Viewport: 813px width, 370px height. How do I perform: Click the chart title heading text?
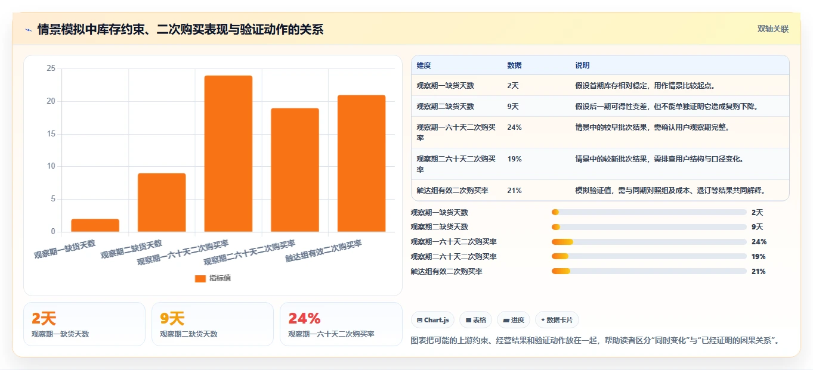(180, 29)
